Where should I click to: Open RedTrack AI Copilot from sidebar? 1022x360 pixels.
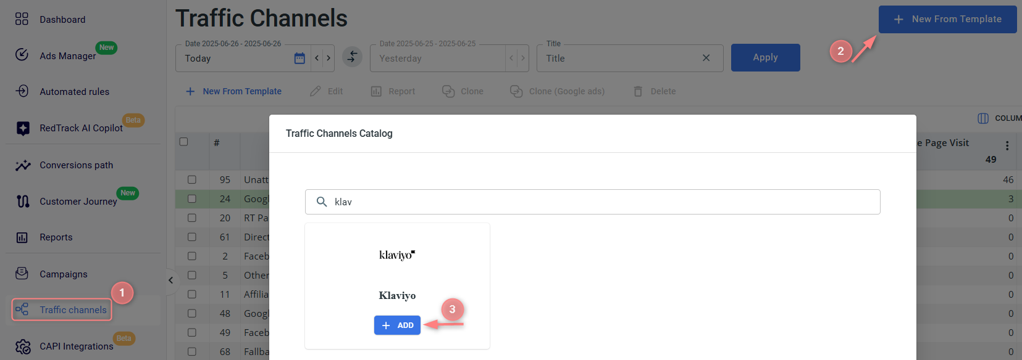pos(81,128)
